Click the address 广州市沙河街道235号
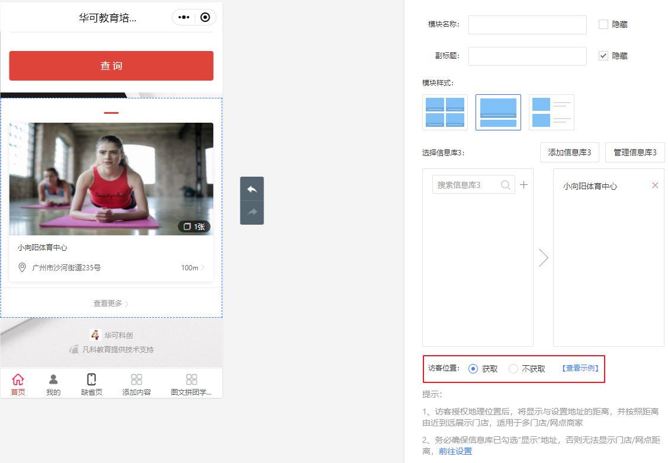Screen dimensions: 668x463 (66, 267)
